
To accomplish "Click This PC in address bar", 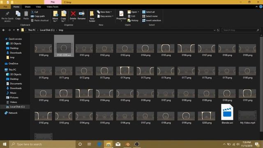I will [32, 30].
